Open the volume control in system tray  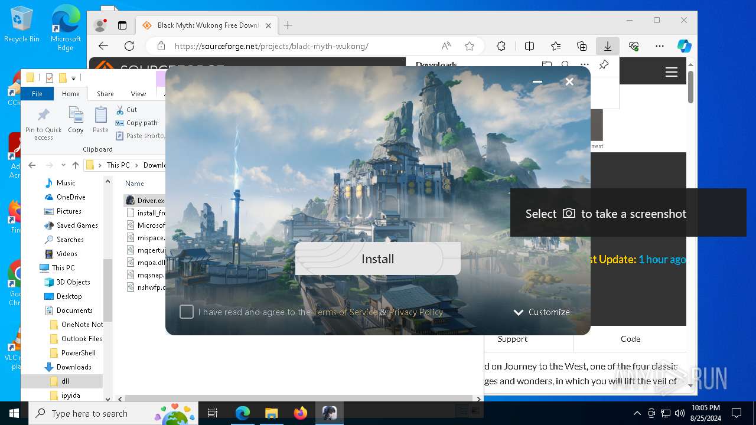tap(680, 413)
